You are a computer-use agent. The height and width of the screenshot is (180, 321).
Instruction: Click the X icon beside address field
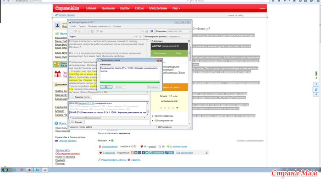tap(140, 36)
